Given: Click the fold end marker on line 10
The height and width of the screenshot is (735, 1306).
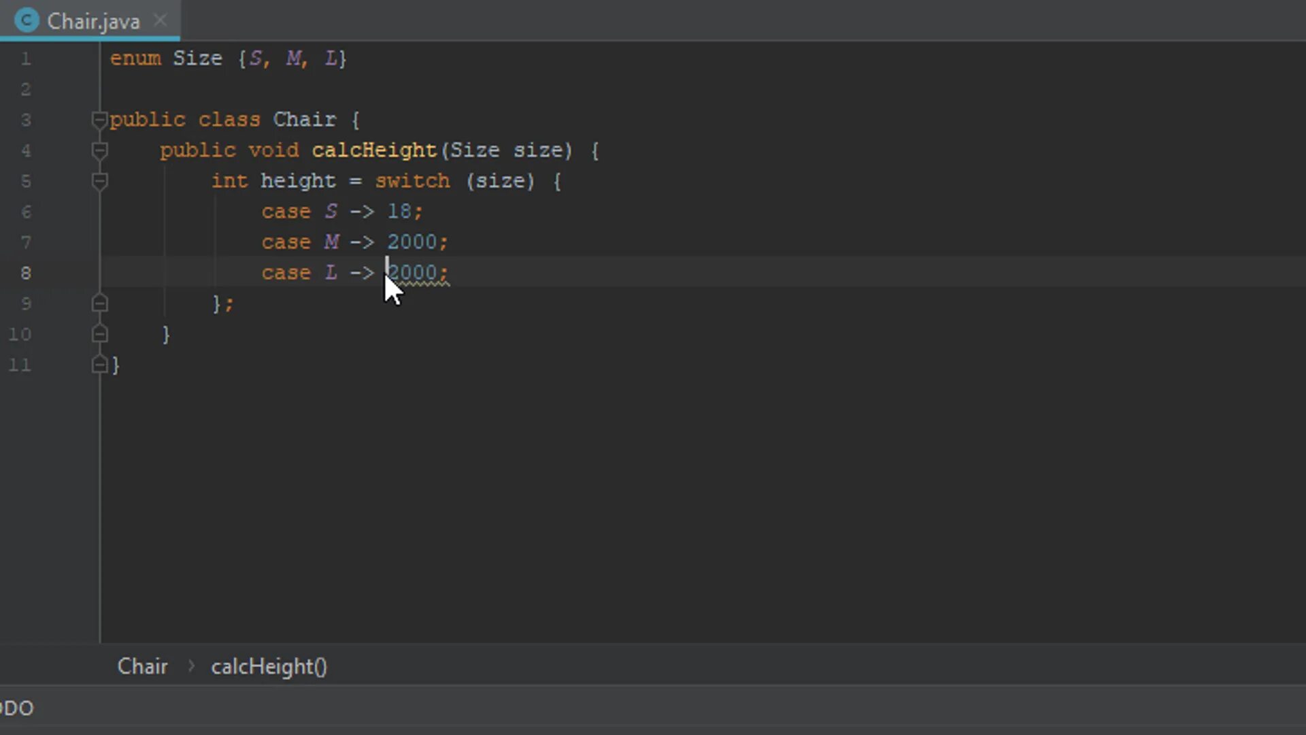Looking at the screenshot, I should 99,334.
